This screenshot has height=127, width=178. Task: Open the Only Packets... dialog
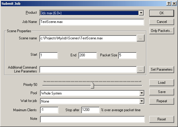[x=162, y=31]
